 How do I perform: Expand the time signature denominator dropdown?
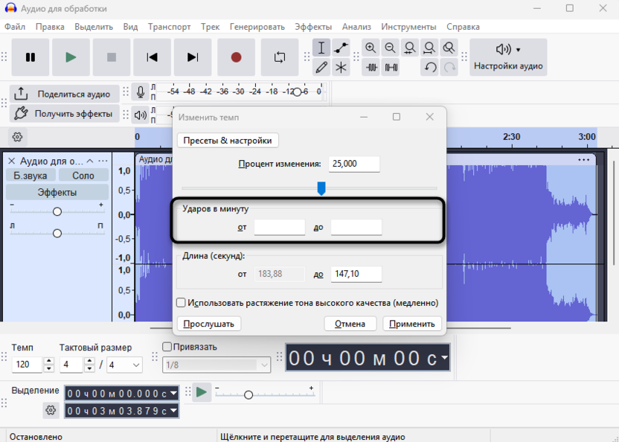(x=135, y=365)
